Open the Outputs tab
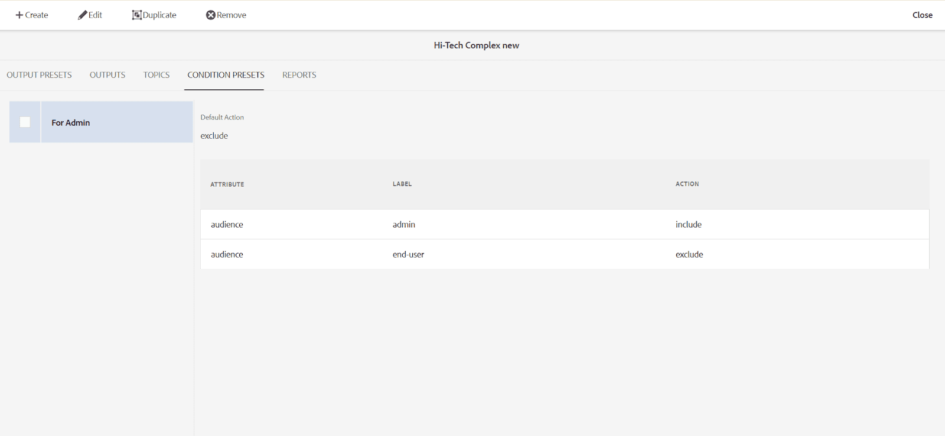Image resolution: width=945 pixels, height=436 pixels. (107, 75)
